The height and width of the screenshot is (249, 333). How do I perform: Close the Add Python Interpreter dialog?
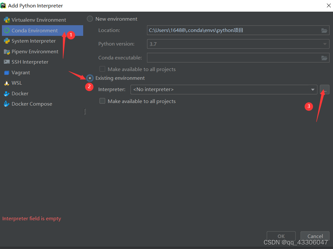(x=328, y=5)
